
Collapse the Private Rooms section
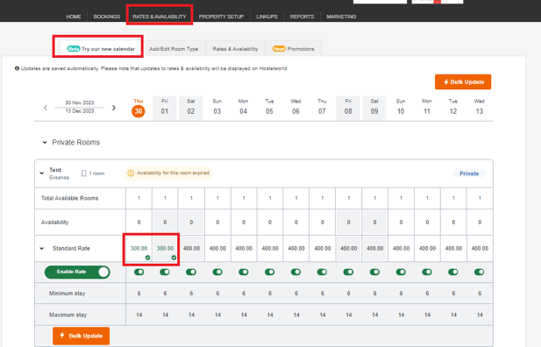pos(45,143)
